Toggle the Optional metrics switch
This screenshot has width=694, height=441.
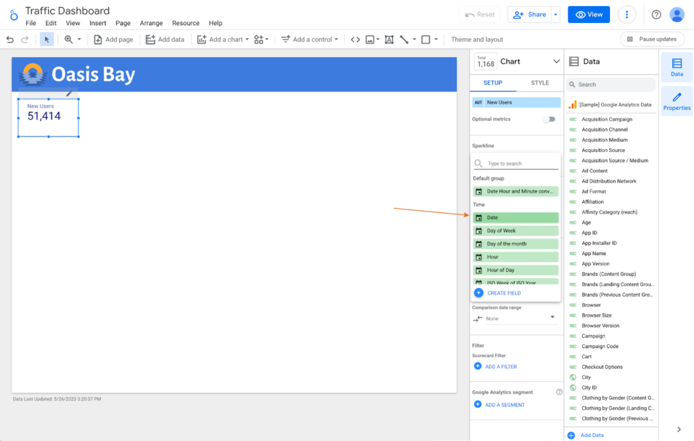[549, 119]
